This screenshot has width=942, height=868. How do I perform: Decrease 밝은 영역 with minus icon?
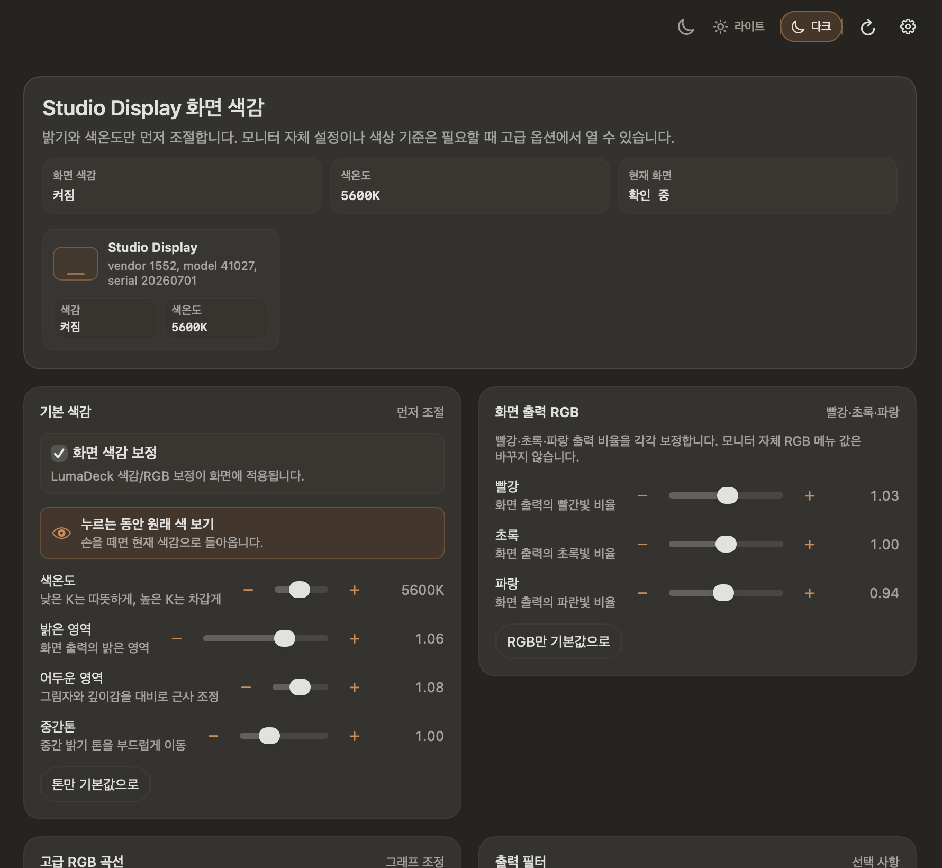[x=177, y=639]
